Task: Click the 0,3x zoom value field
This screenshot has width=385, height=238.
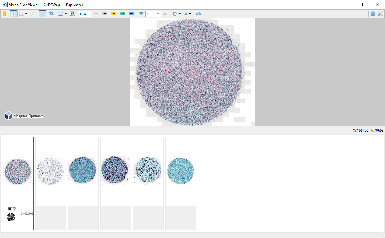Action: pyautogui.click(x=85, y=14)
